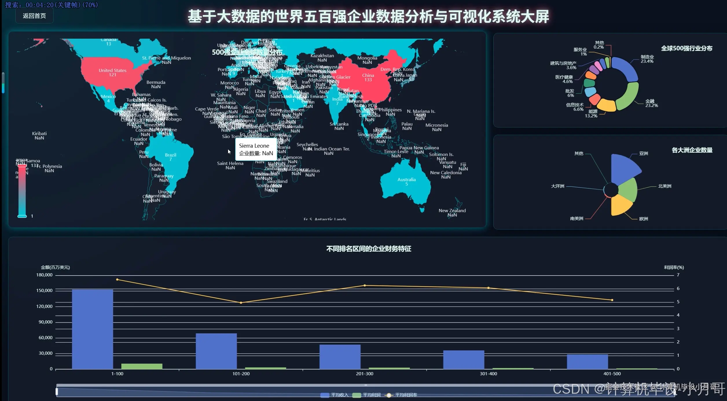The image size is (727, 401).
Task: Select the 能源 yellow donut slice
Action: coord(607,106)
